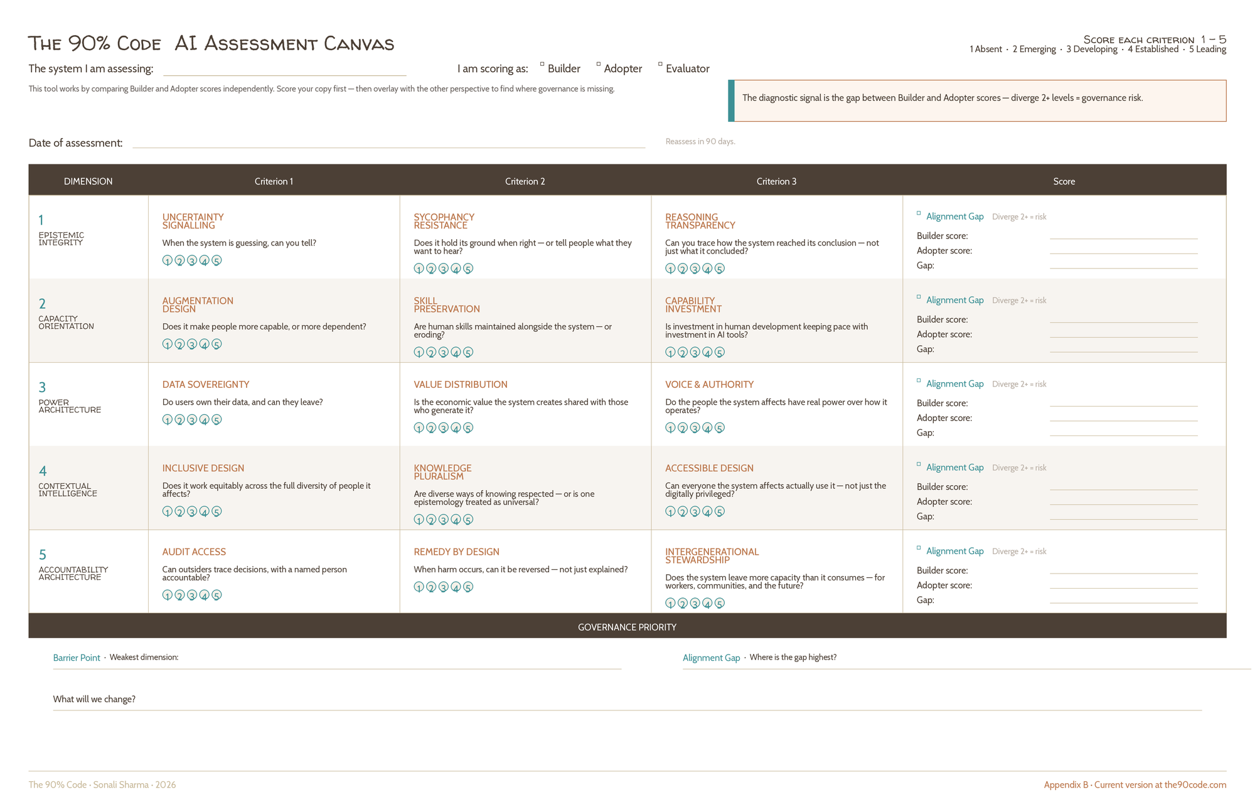This screenshot has width=1255, height=812.
Task: Select score 5 for Intergenerational Stewardship
Action: click(720, 603)
